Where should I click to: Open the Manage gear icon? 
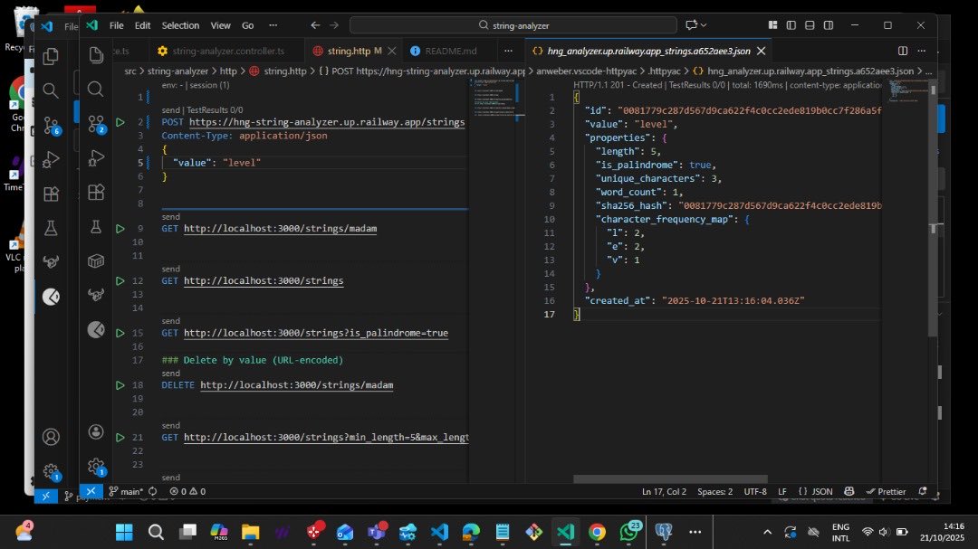coord(96,467)
